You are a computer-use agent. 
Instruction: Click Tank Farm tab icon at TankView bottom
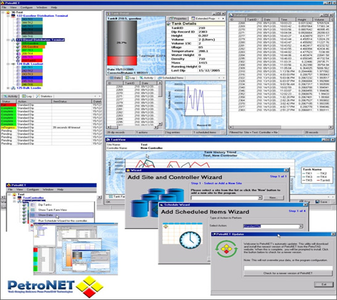[x=110, y=197]
